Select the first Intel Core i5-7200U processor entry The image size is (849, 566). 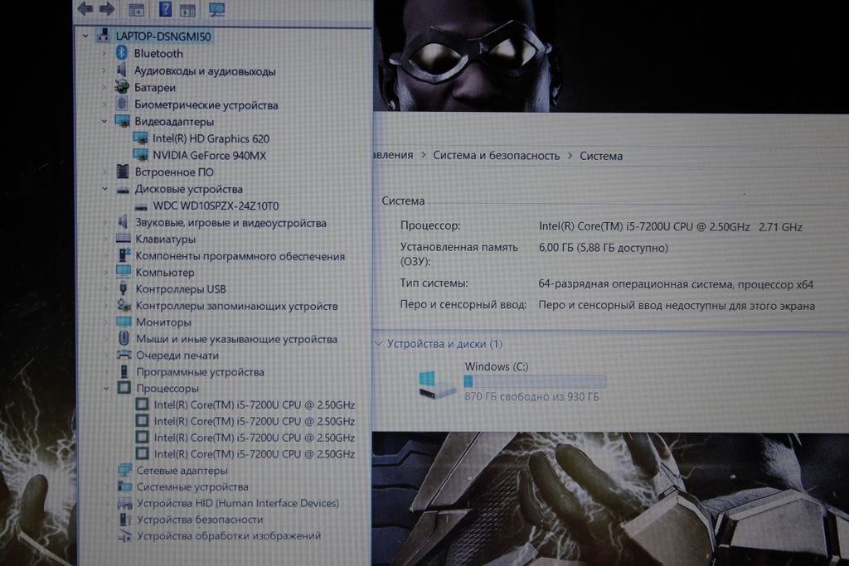coord(254,404)
